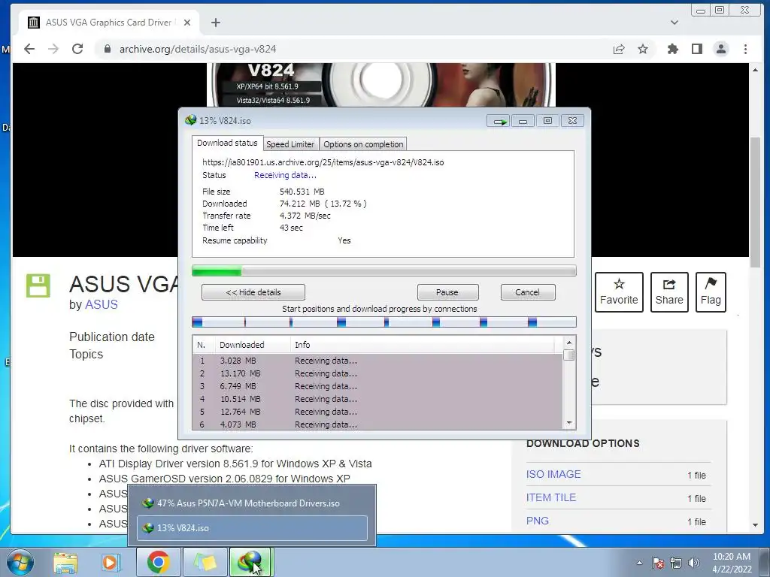770x577 pixels.
Task: Click the IDM globe icon in the dialog title
Action: coord(190,120)
